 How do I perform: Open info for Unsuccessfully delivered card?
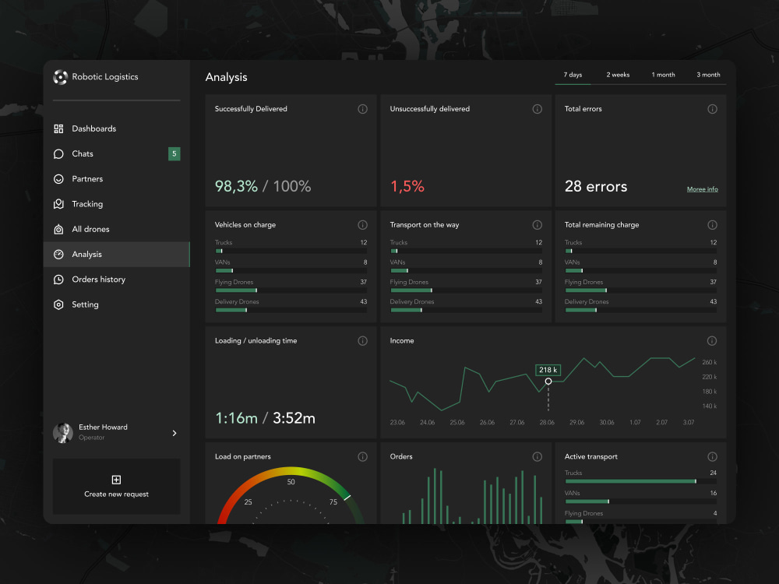[537, 109]
